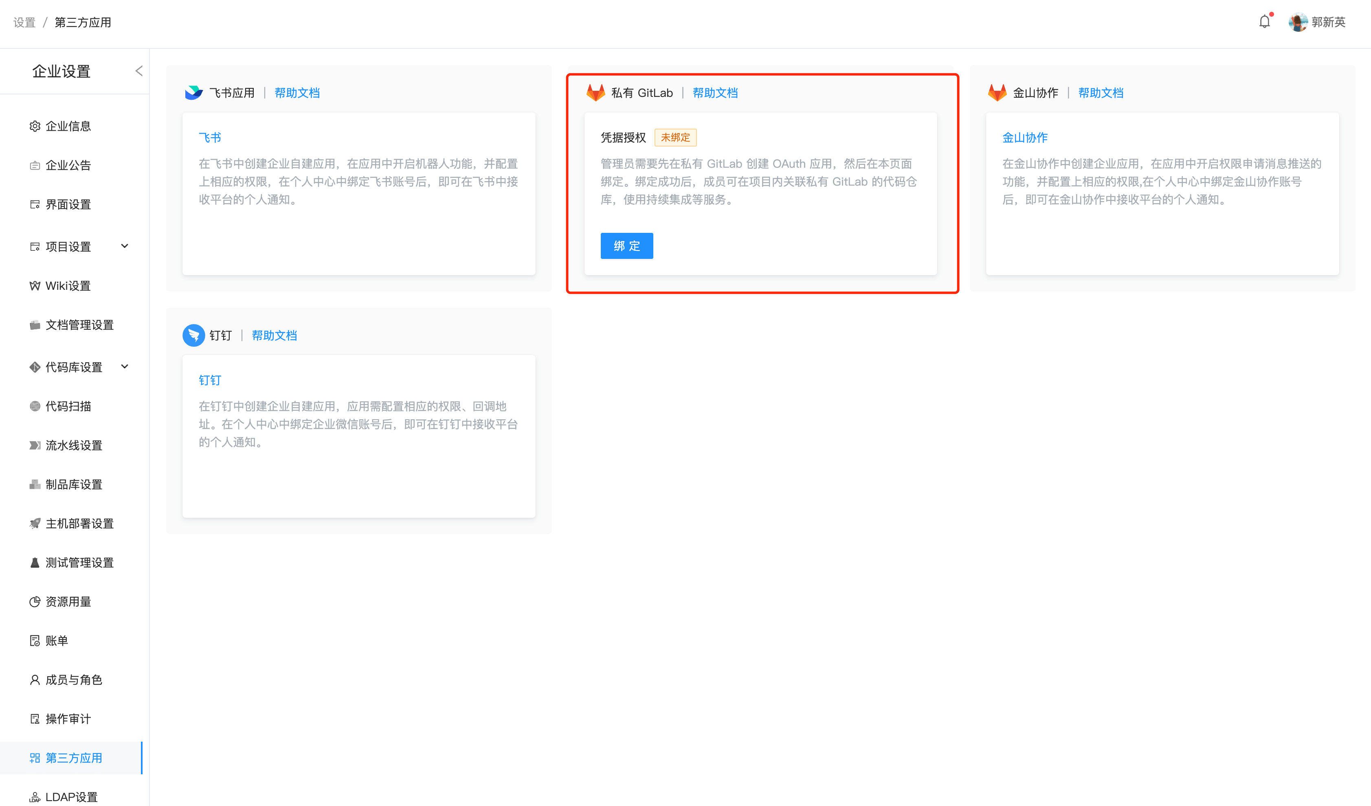Click the user avatar of 郭新英

pos(1298,22)
